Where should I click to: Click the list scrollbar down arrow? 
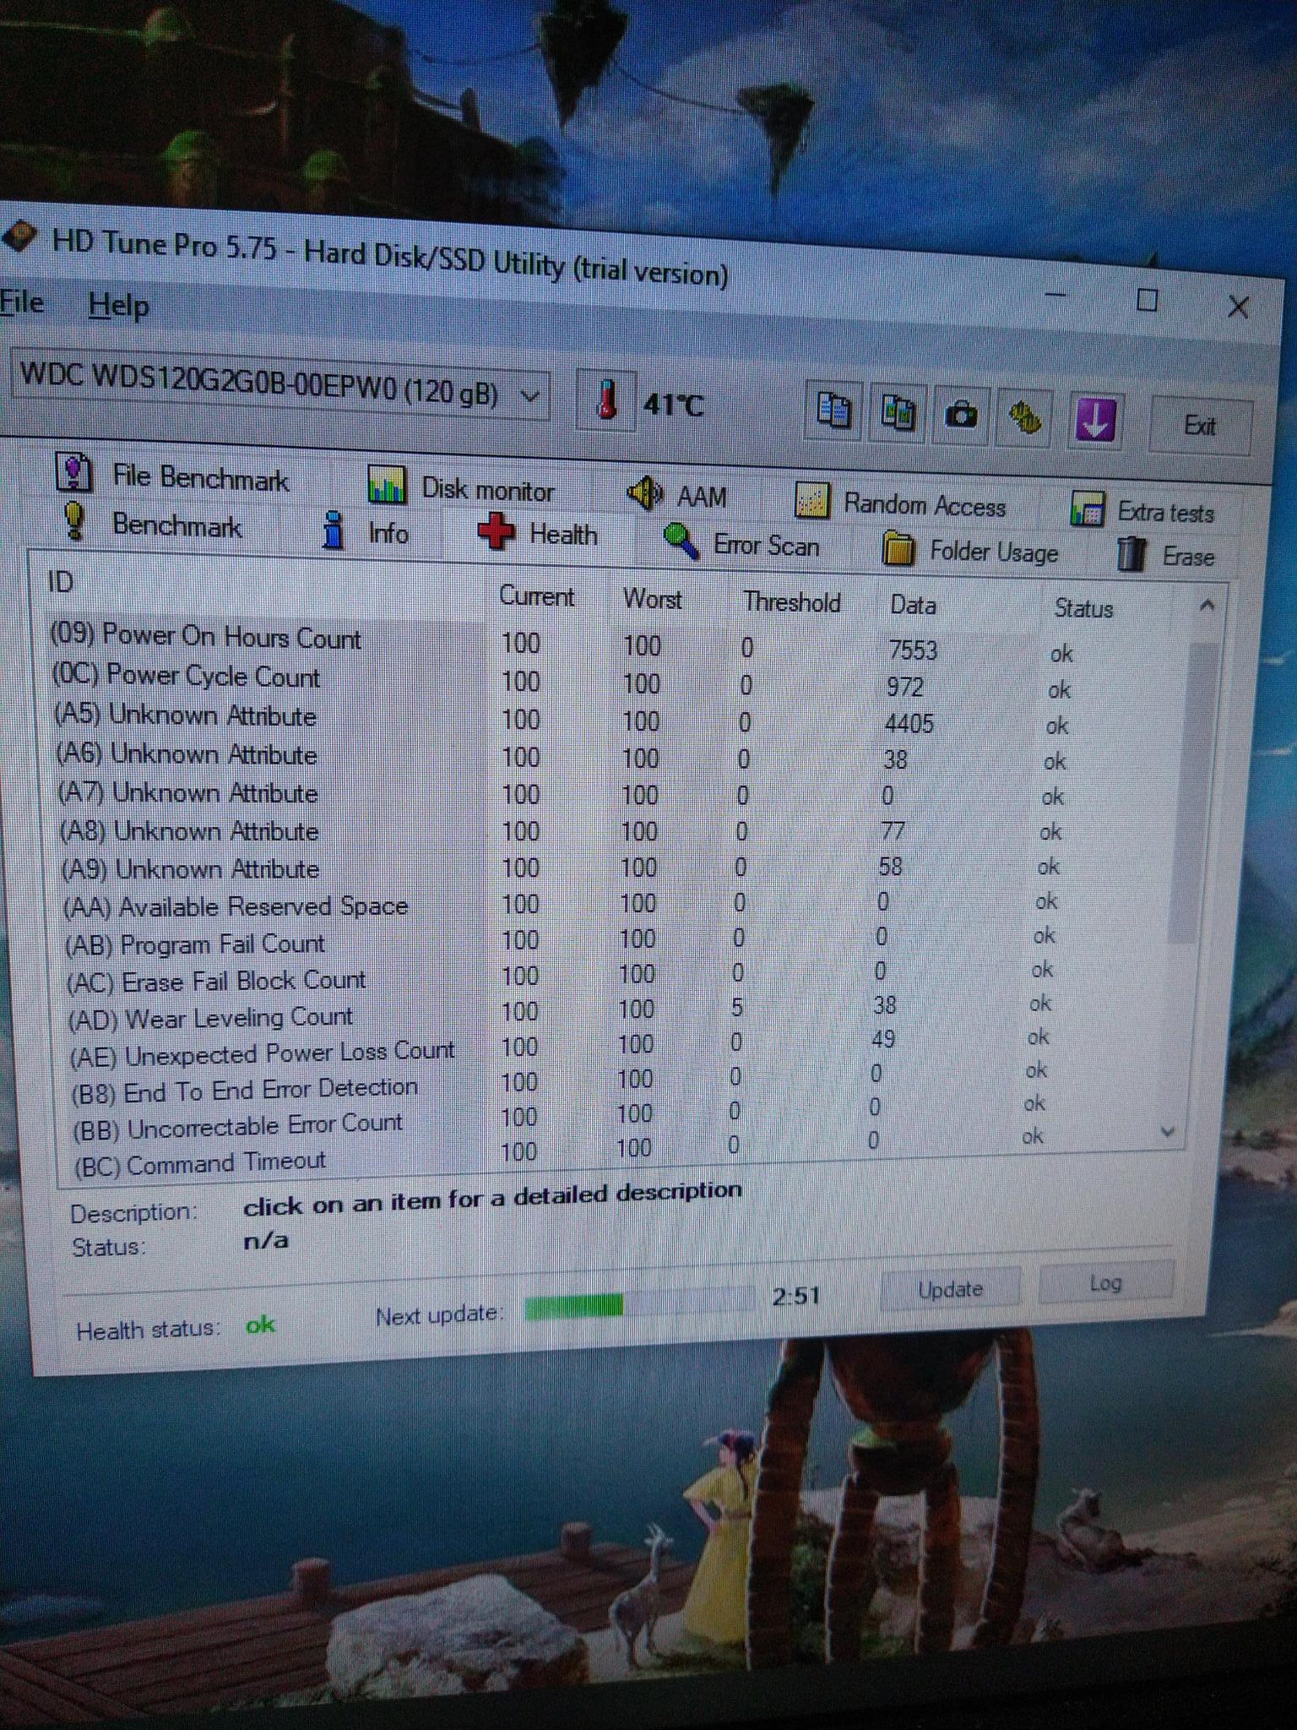point(1169,1131)
